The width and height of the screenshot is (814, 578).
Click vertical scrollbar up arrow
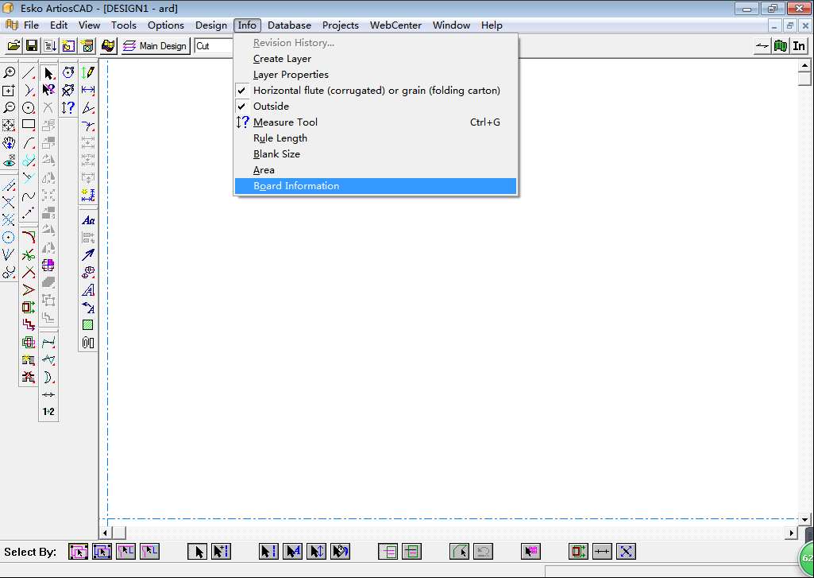[804, 65]
